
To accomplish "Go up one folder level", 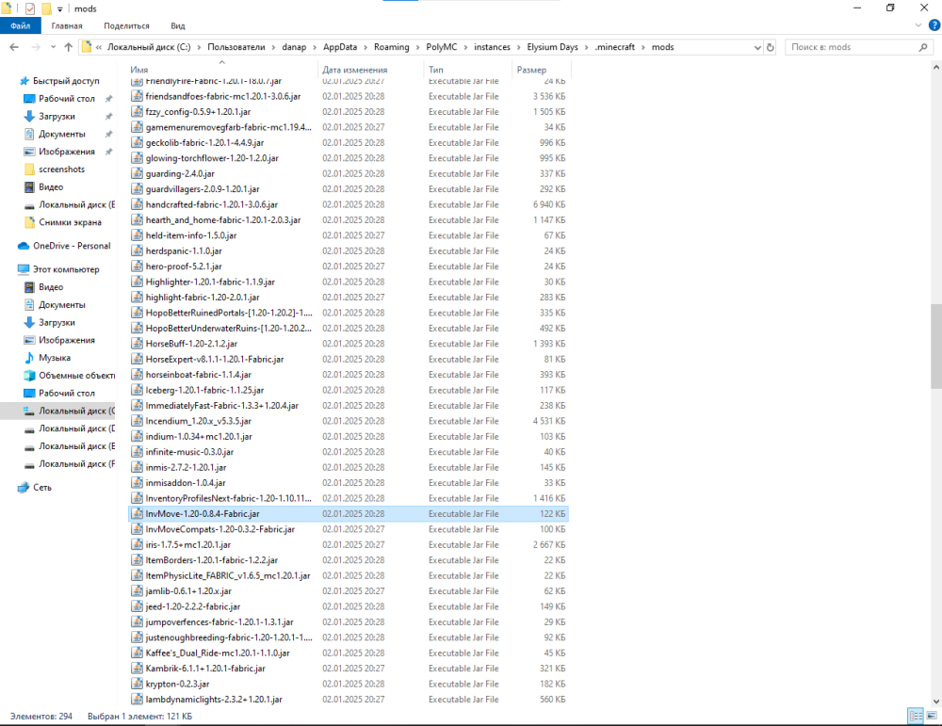I will [69, 47].
